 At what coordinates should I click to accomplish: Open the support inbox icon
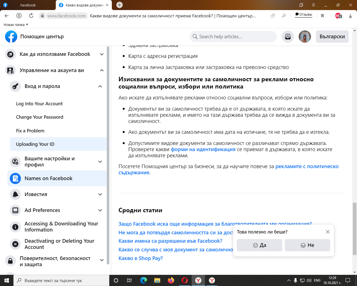click(x=288, y=37)
